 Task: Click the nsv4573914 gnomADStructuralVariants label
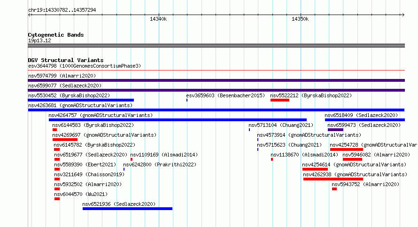[309, 135]
